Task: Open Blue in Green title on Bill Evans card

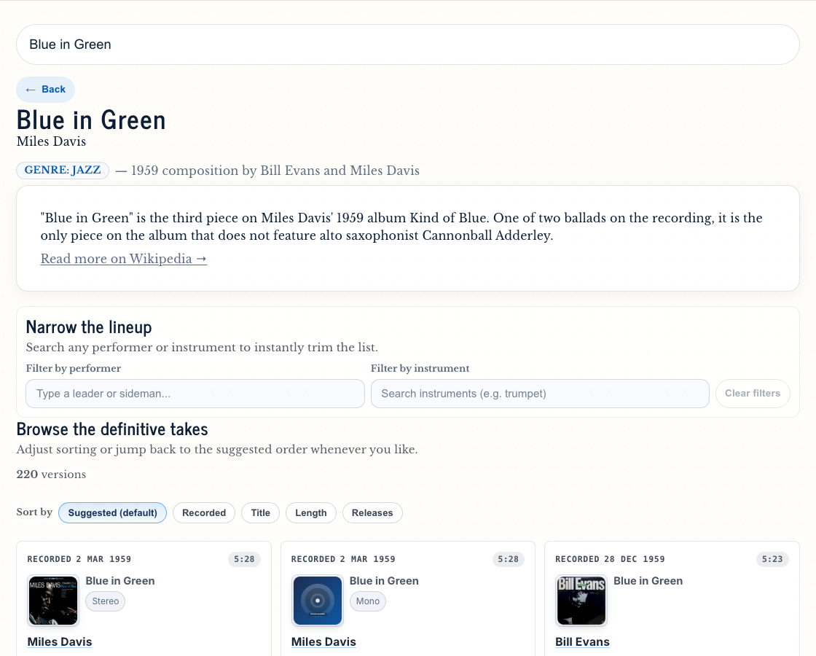Action: (648, 581)
